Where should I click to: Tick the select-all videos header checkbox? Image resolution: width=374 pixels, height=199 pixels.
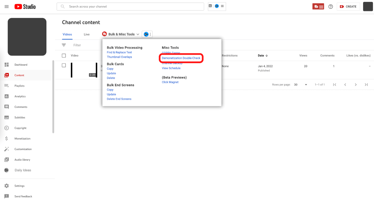point(64,56)
